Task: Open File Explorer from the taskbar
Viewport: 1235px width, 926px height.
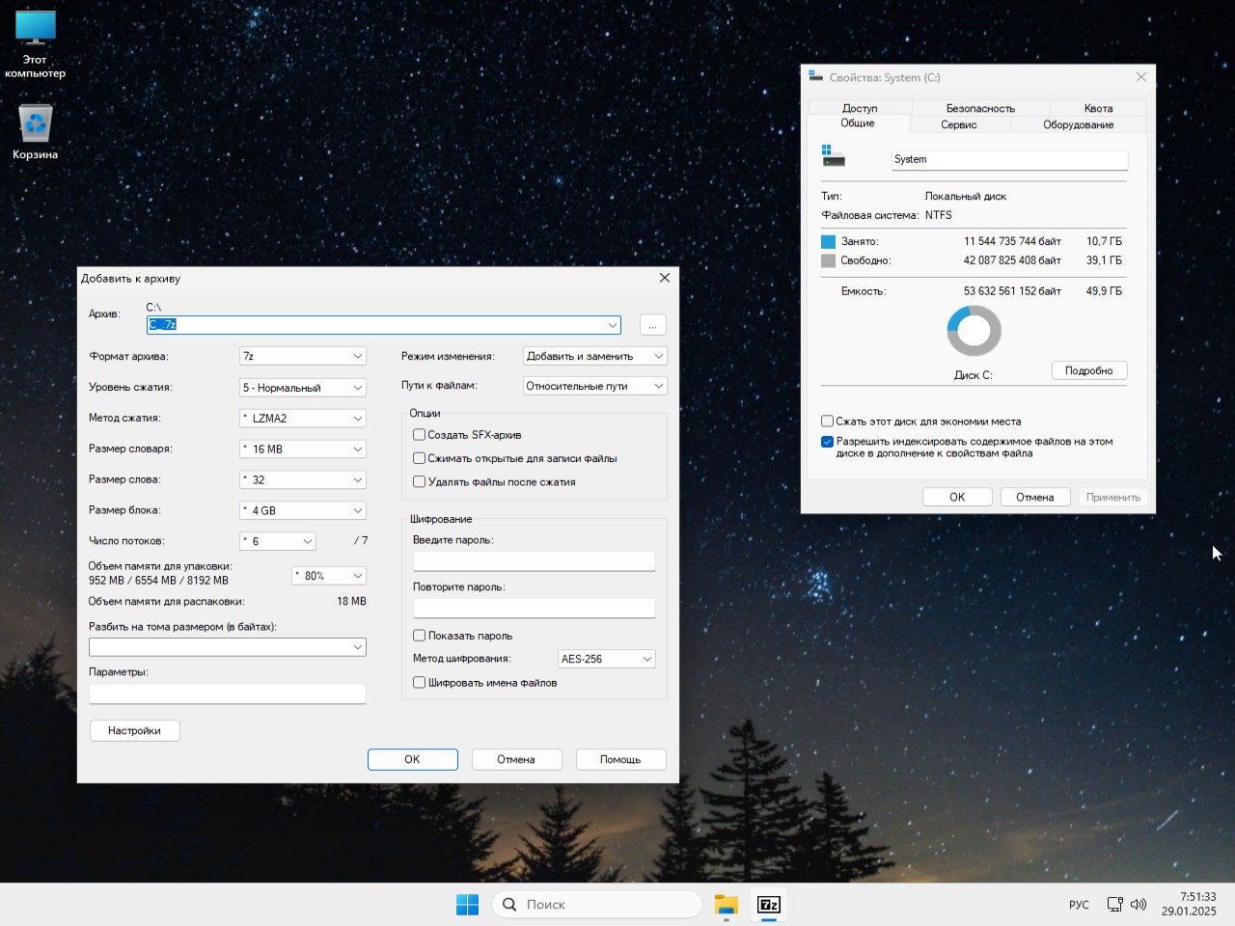Action: coord(726,905)
